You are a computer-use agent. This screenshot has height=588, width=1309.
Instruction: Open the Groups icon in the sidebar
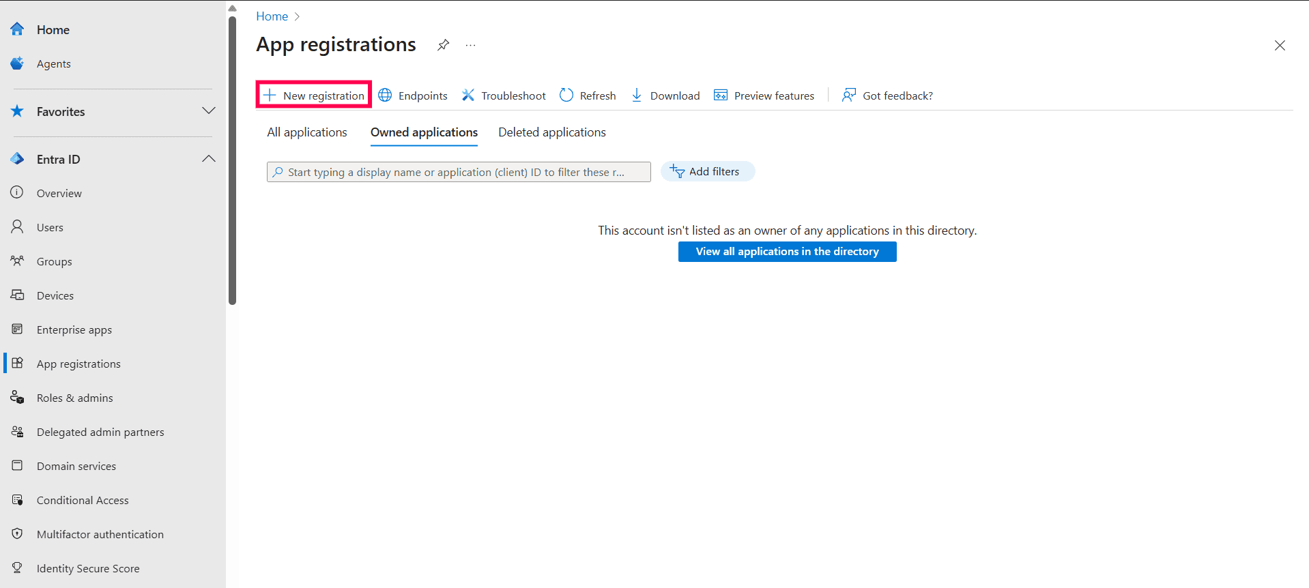(x=17, y=261)
